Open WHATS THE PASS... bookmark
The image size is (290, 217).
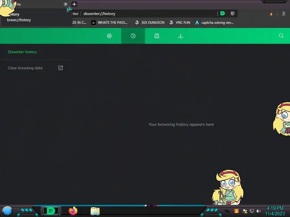tap(110, 23)
